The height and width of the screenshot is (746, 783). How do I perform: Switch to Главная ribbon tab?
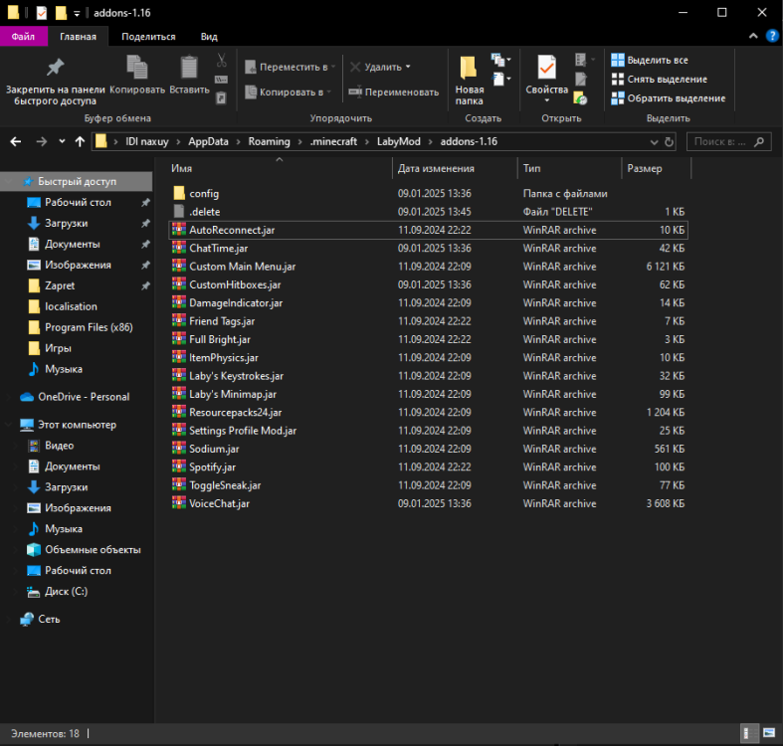(x=78, y=37)
